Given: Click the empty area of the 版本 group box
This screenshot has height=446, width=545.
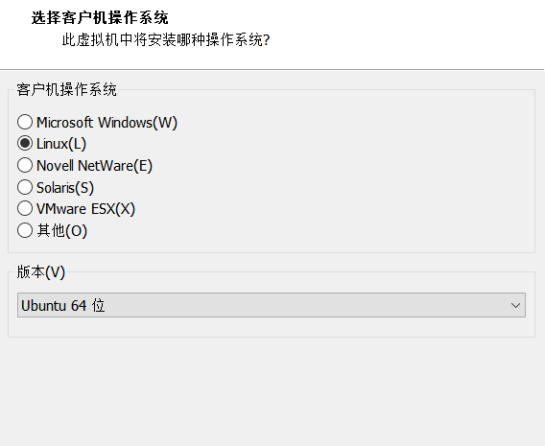Looking at the screenshot, I should tap(272, 327).
